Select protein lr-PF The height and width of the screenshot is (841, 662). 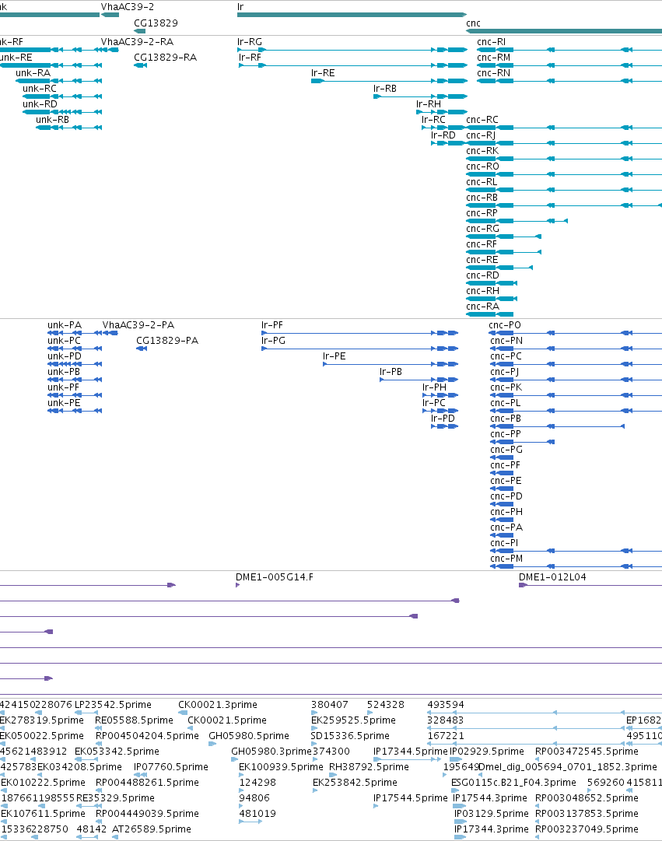[272, 325]
